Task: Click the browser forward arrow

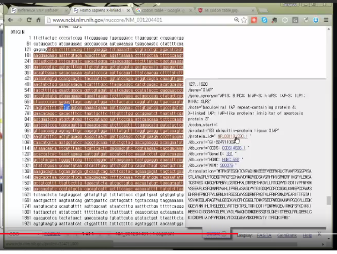Action: pyautogui.click(x=20, y=20)
